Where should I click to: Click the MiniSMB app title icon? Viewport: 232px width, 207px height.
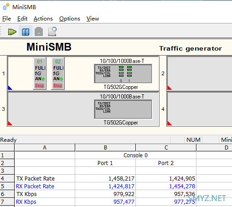(6, 7)
